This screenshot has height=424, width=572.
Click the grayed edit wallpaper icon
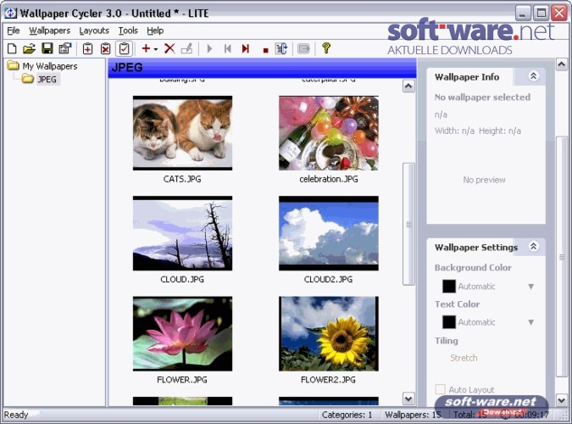coord(186,48)
